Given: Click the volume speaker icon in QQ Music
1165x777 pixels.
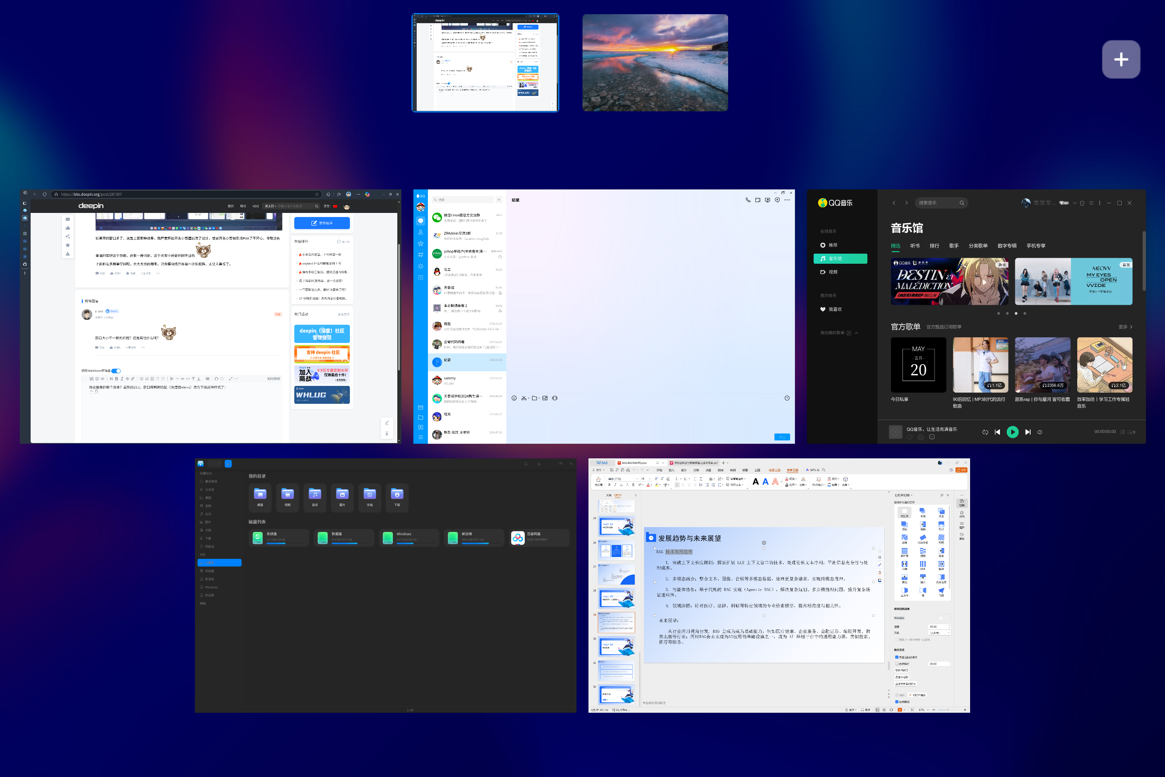Looking at the screenshot, I should 1040,432.
